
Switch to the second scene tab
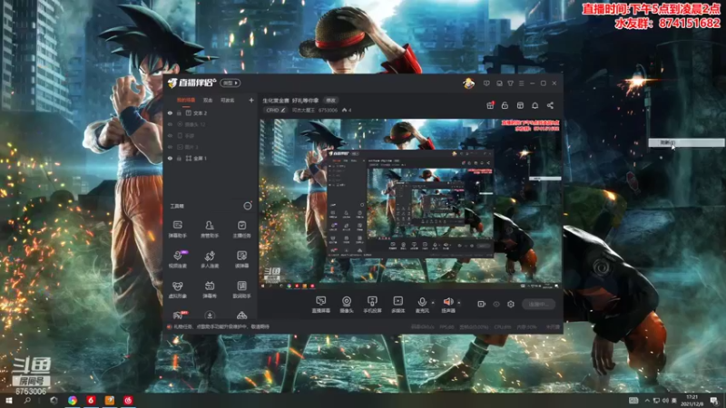pos(208,100)
